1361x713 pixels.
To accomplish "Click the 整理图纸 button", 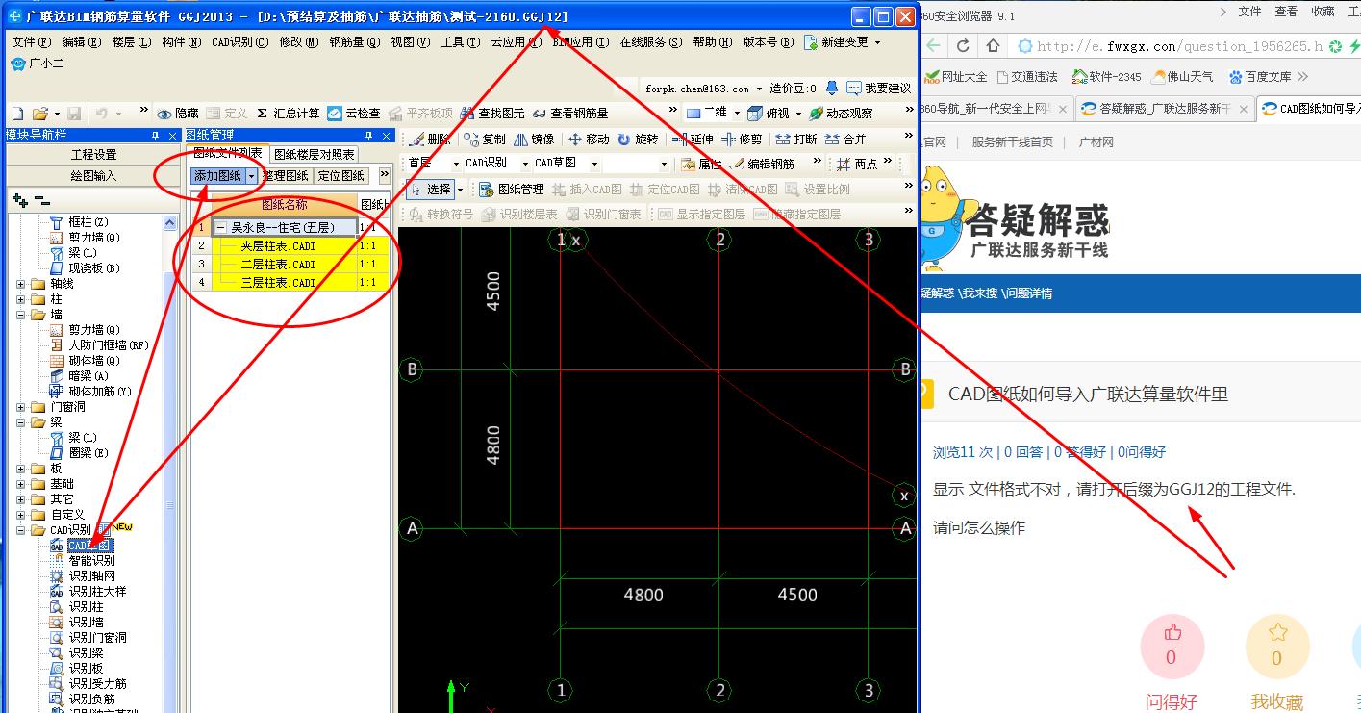I will pyautogui.click(x=286, y=176).
